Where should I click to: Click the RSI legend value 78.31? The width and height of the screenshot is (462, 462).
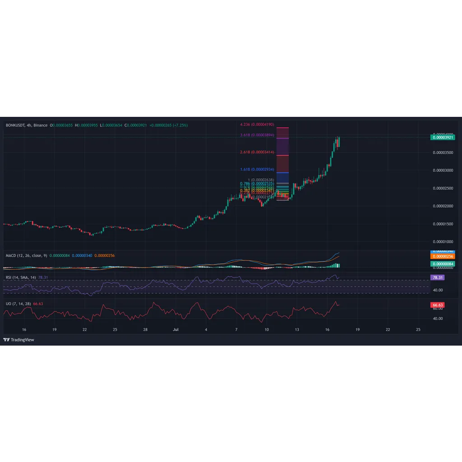click(43, 277)
